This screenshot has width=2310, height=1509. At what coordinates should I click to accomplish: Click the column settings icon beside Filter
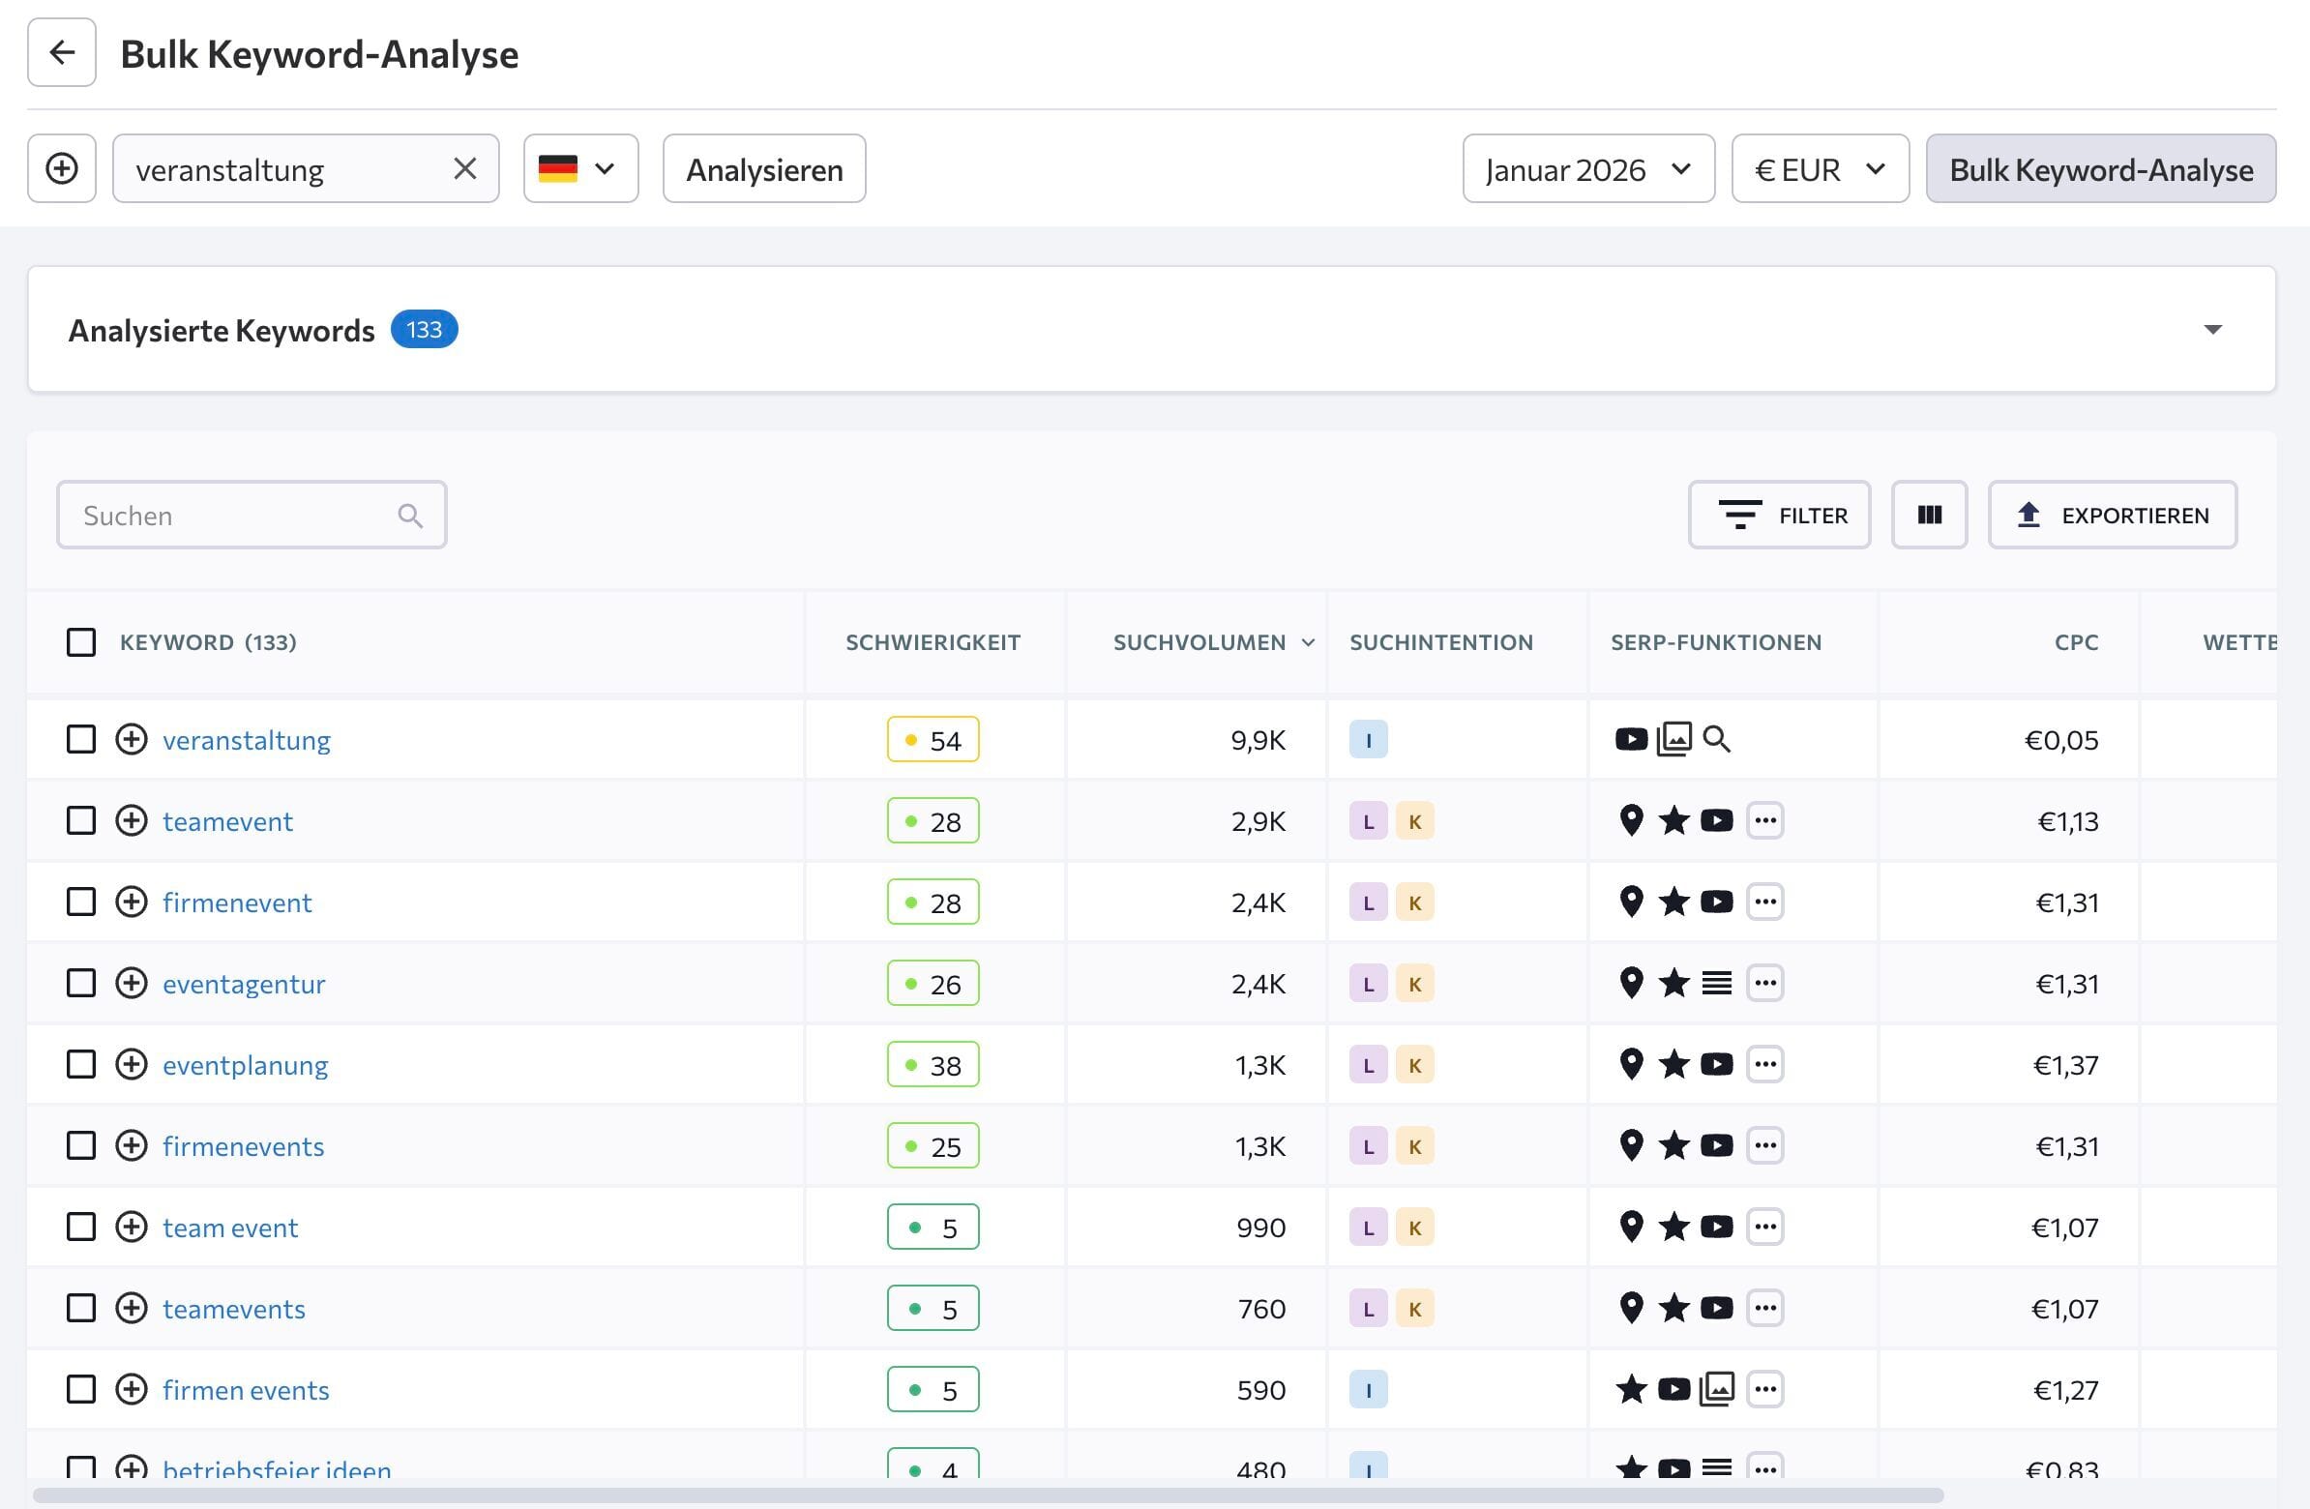tap(1929, 516)
